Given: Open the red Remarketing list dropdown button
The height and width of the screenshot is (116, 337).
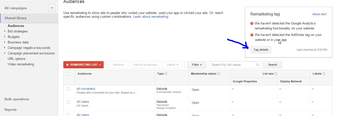Looking at the screenshot, I should coord(83,65).
